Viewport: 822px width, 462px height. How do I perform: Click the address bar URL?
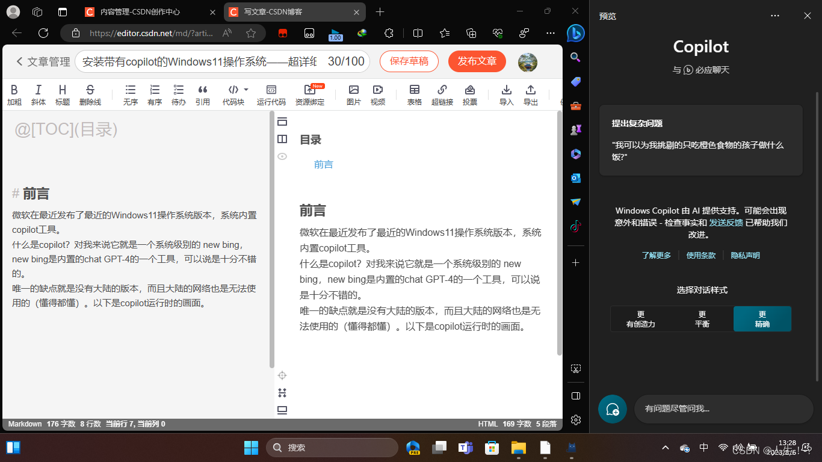150,34
